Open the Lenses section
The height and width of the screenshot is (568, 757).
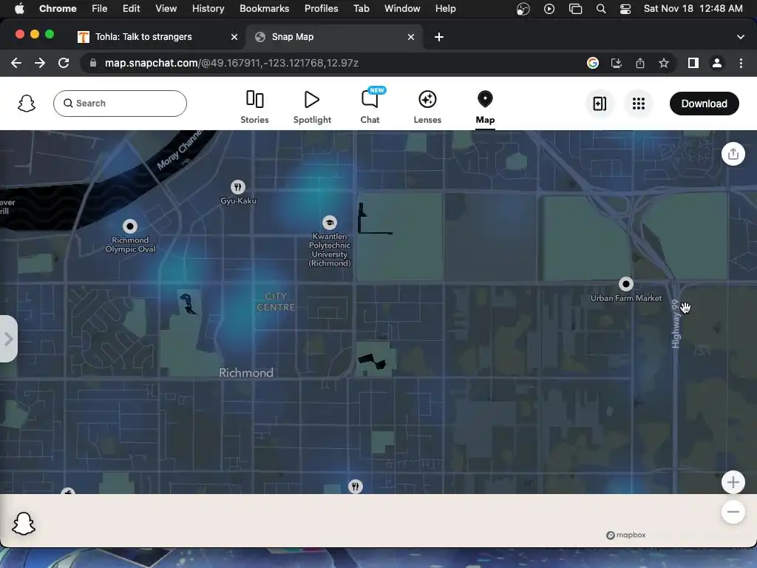[x=427, y=106]
